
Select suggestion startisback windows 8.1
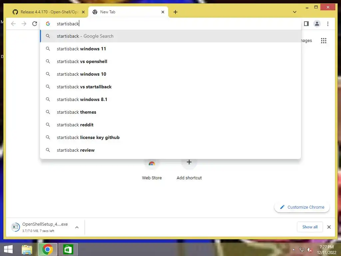[x=171, y=99]
